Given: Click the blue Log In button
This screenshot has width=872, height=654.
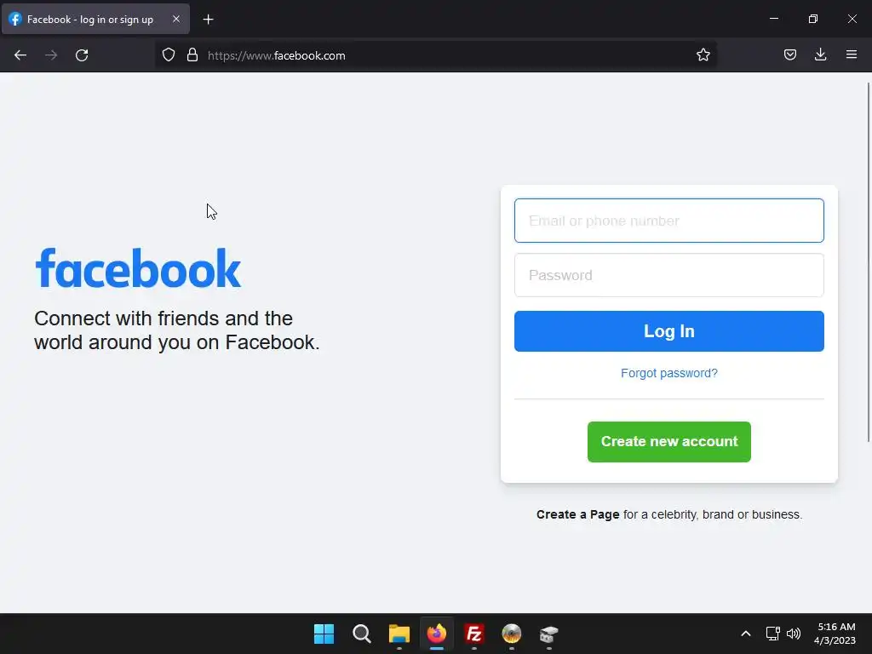Looking at the screenshot, I should tap(669, 331).
